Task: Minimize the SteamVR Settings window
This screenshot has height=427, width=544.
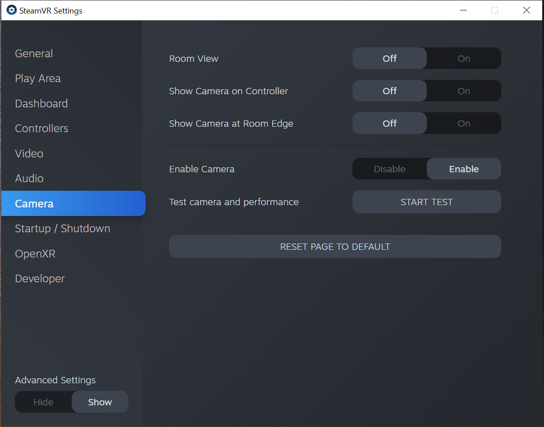Action: 463,10
